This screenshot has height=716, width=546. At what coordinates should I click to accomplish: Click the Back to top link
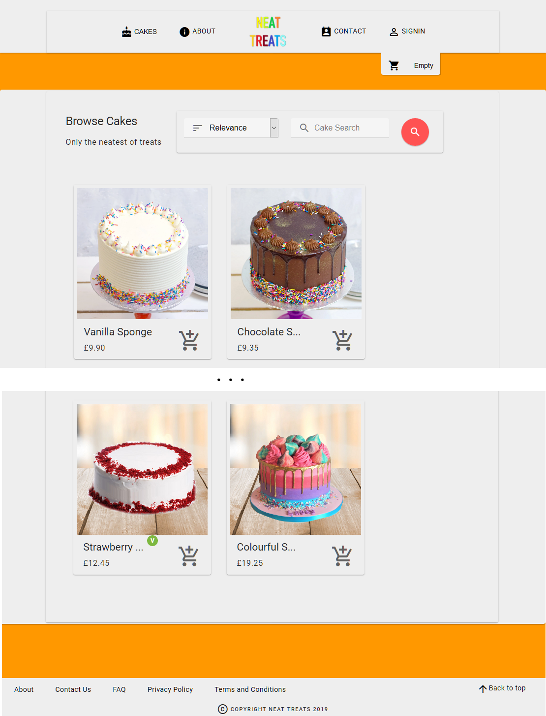(502, 688)
